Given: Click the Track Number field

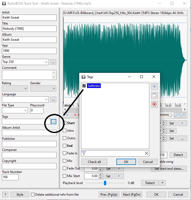Looking at the screenshot, I should point(10,177).
